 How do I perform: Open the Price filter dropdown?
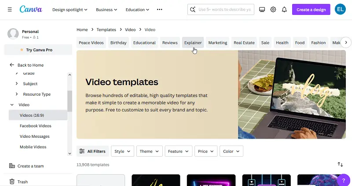[206, 151]
